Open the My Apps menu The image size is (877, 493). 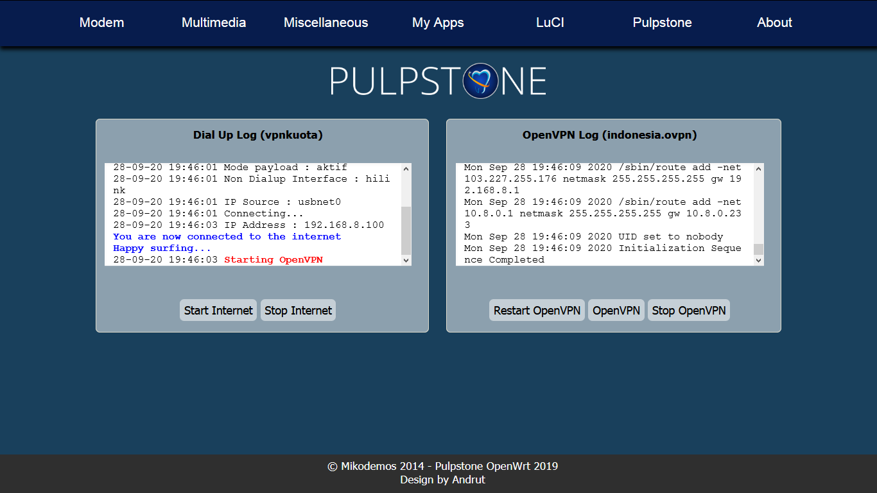[x=438, y=22]
